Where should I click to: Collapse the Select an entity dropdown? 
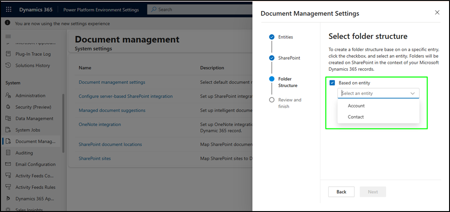412,93
